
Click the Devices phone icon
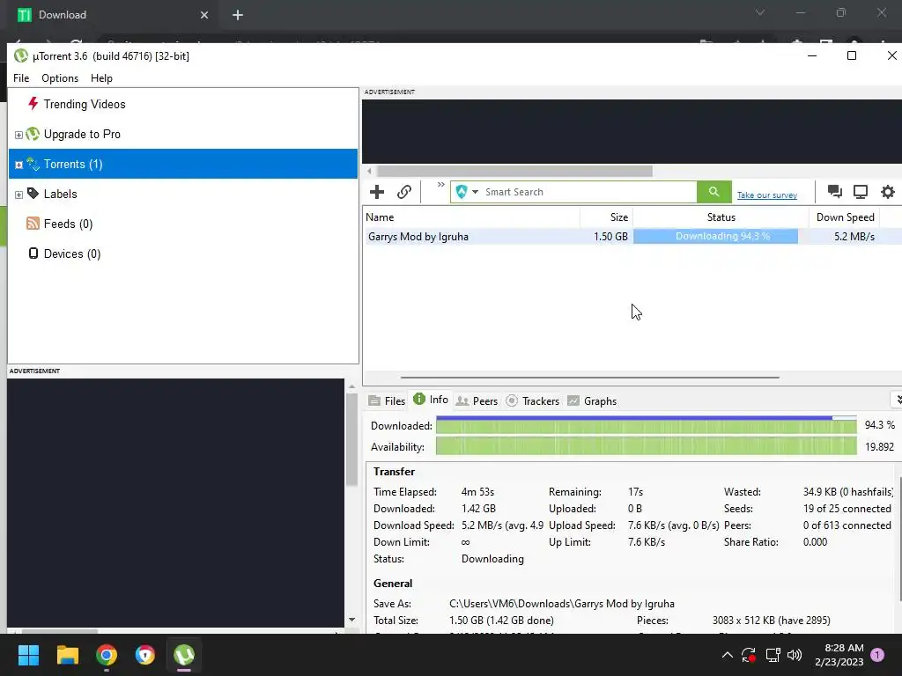pos(33,253)
